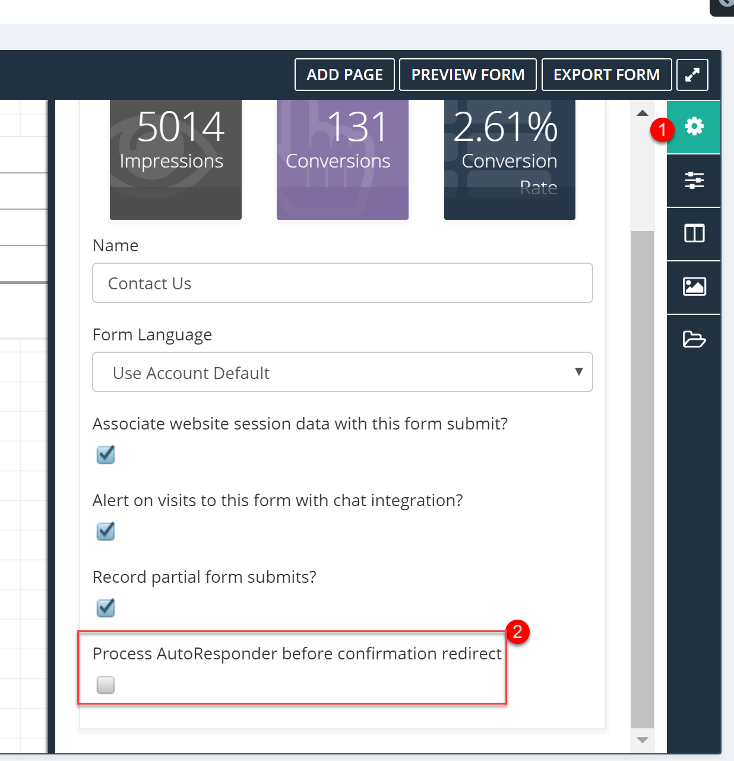Click the EXPORT FORM button

click(606, 75)
